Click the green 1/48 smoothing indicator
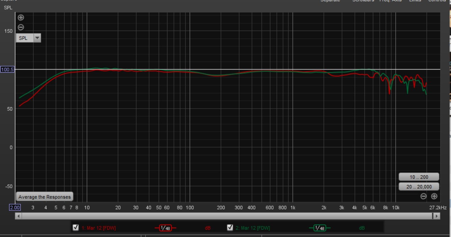Viewport: 451px width, 237px height. [x=320, y=228]
